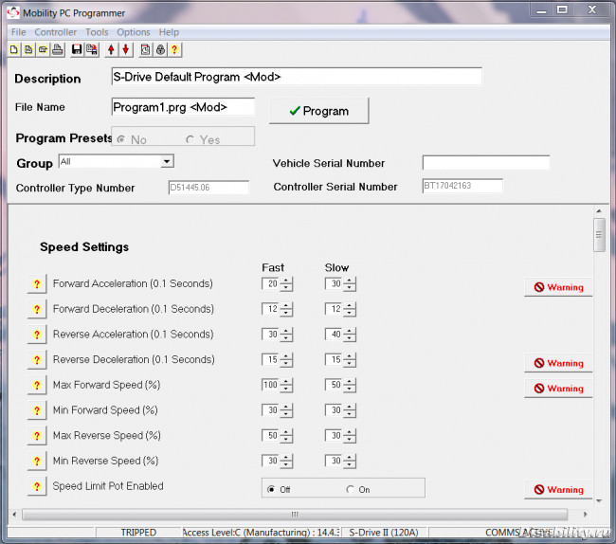Screen dimensions: 616x544
Task: Click the vertical scrollbar up arrow
Action: [599, 211]
